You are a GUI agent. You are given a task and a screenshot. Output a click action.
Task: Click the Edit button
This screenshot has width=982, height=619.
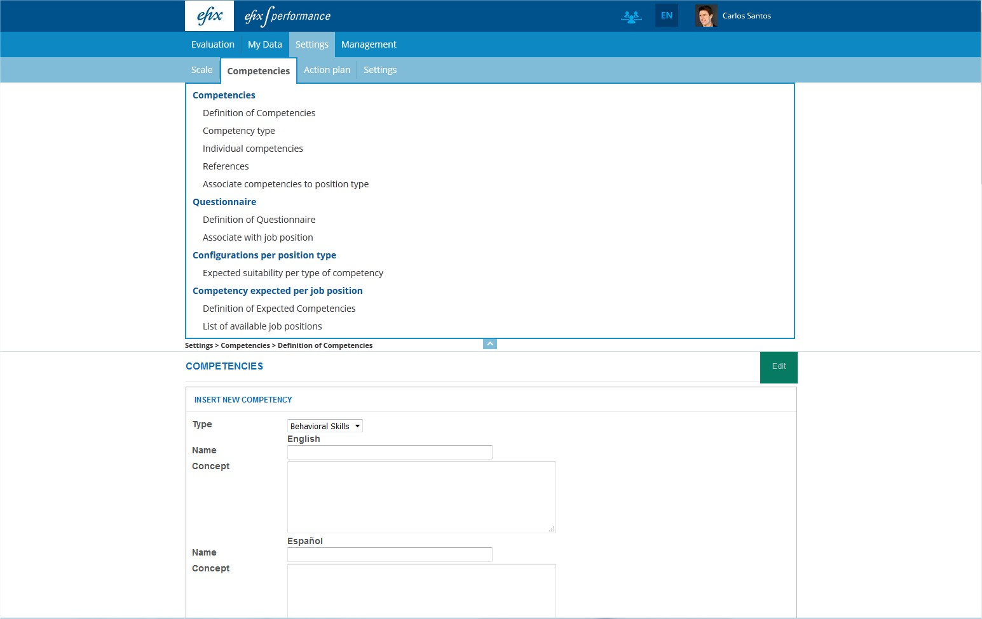(x=779, y=367)
